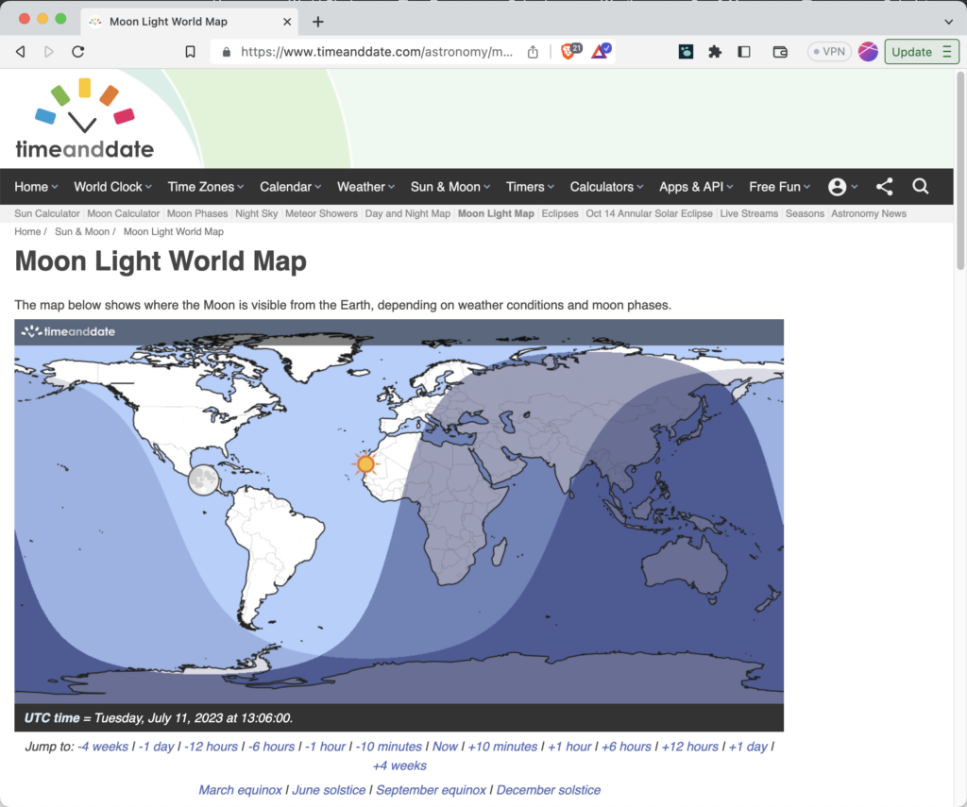This screenshot has height=807, width=967.
Task: Open Sun Calculator submenu item
Action: (x=47, y=213)
